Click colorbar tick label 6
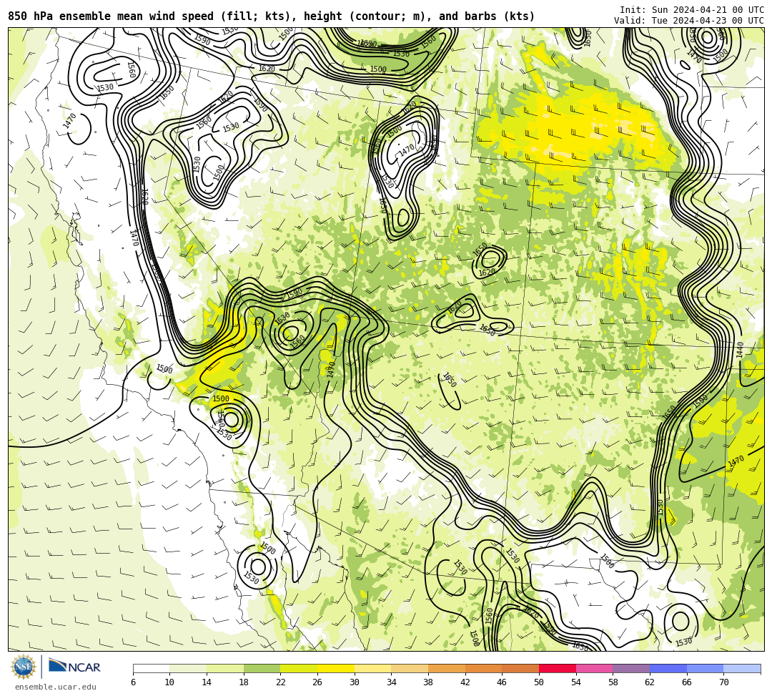 pos(133,682)
